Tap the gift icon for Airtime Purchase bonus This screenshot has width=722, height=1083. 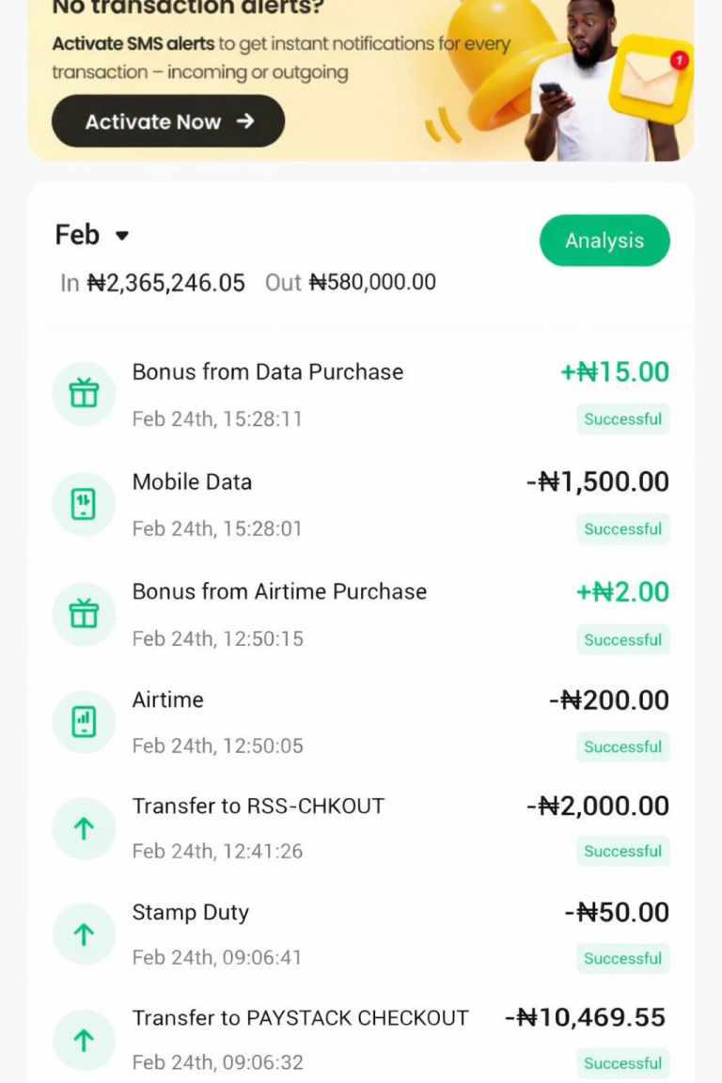84,614
